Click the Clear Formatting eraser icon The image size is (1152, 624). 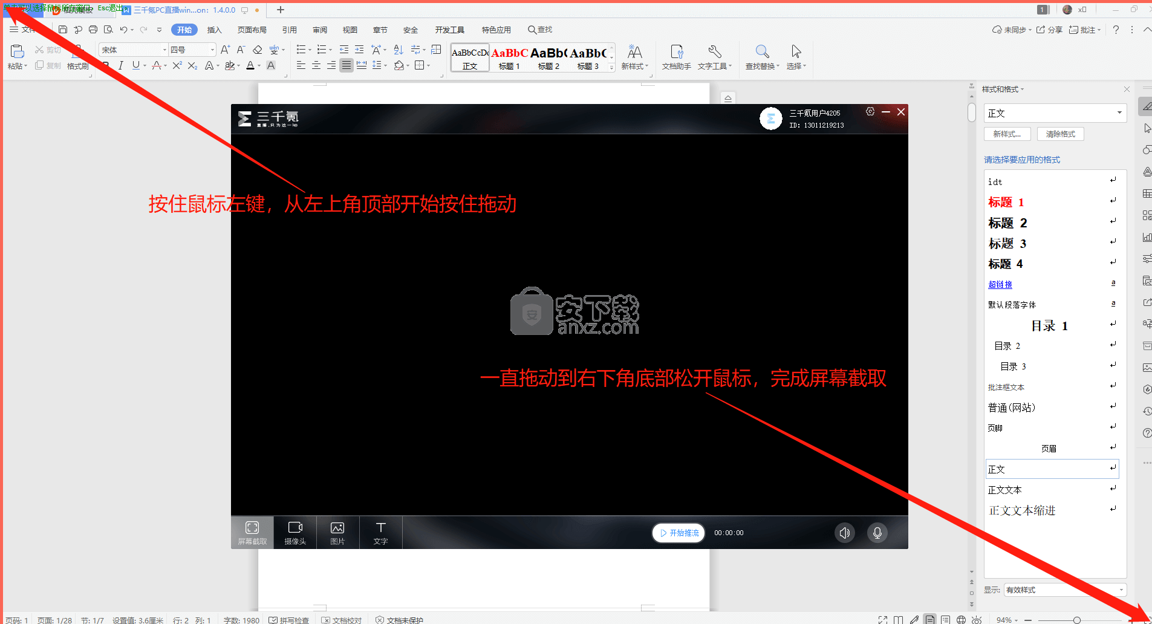258,50
